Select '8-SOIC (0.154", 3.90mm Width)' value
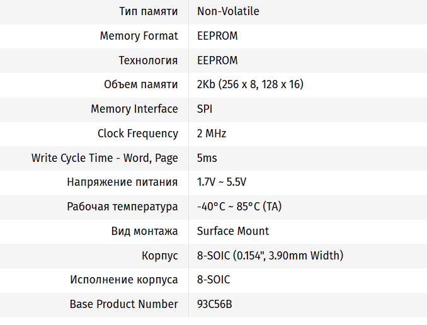This screenshot has height=325, width=427. point(270,256)
